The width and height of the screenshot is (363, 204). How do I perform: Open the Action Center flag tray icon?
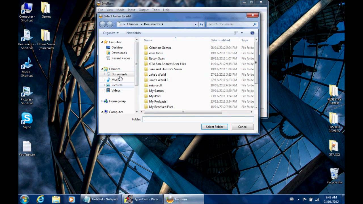point(305,199)
